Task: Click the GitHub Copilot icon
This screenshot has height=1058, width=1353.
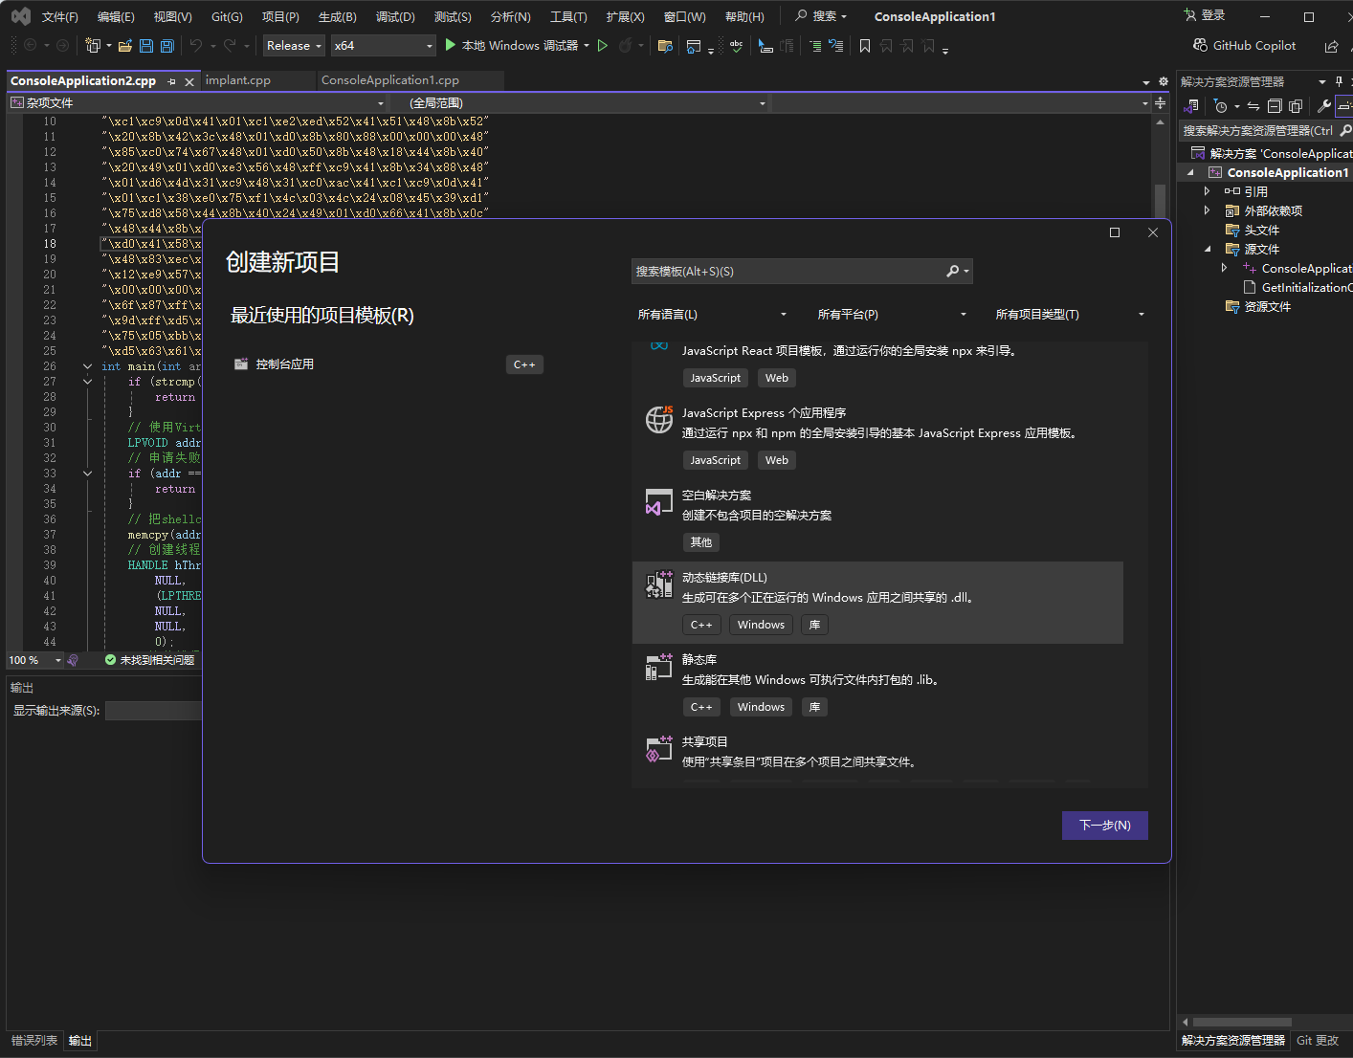Action: tap(1200, 45)
